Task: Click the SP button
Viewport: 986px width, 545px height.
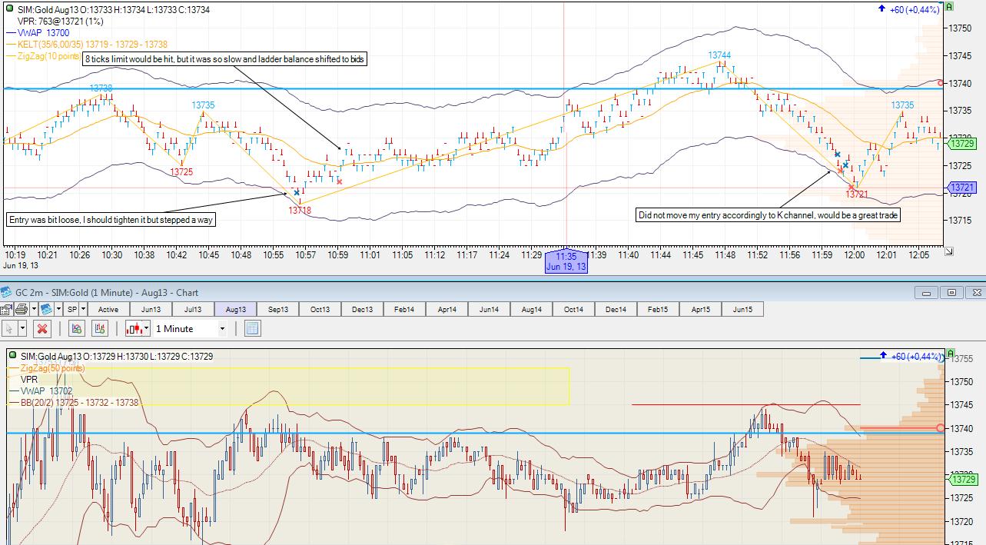Action: [72, 309]
